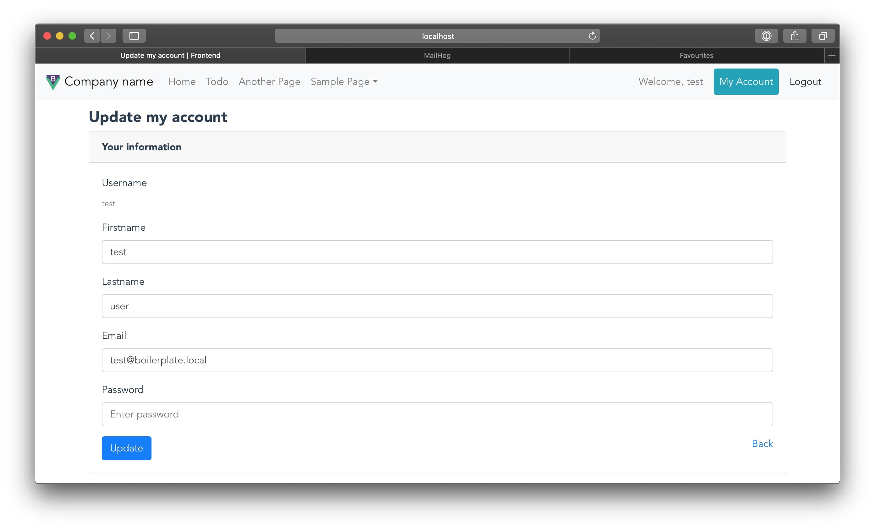875x530 pixels.
Task: Click the My Account button
Action: [746, 82]
